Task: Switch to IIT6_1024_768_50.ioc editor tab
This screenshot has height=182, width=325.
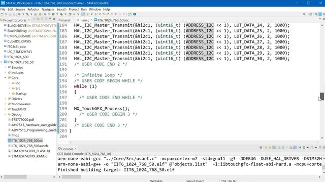Action: tap(112, 20)
